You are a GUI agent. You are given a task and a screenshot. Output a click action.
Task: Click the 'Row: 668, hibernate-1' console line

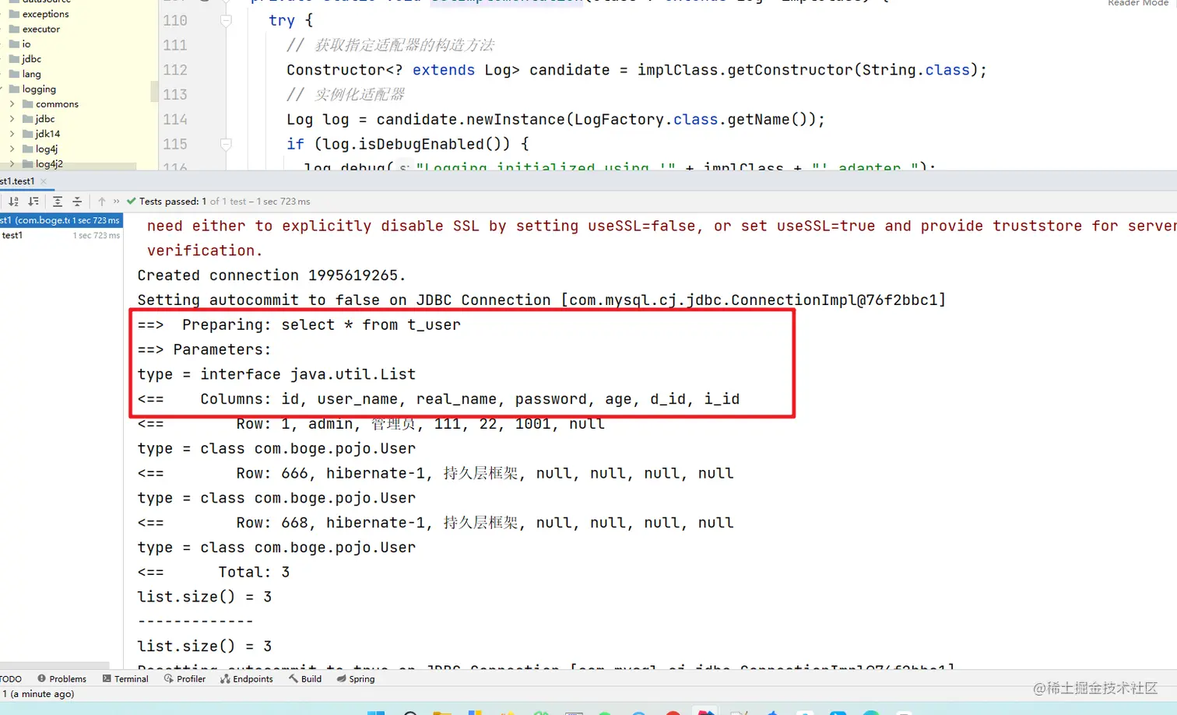pyautogui.click(x=435, y=523)
